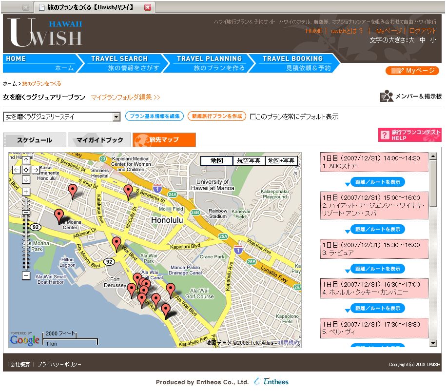Switch to the スケジュール tab
Screen dimensions: 446x391
[x=35, y=140]
